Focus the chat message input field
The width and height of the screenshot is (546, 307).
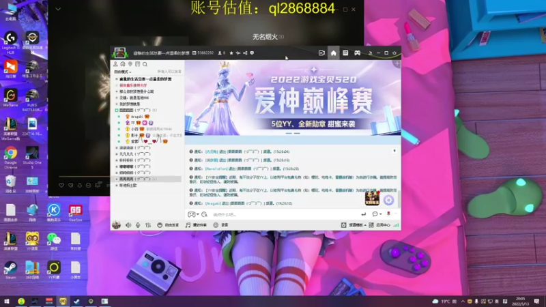(284, 214)
